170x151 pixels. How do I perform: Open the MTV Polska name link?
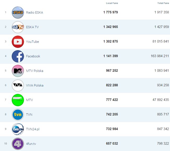tap(35, 71)
